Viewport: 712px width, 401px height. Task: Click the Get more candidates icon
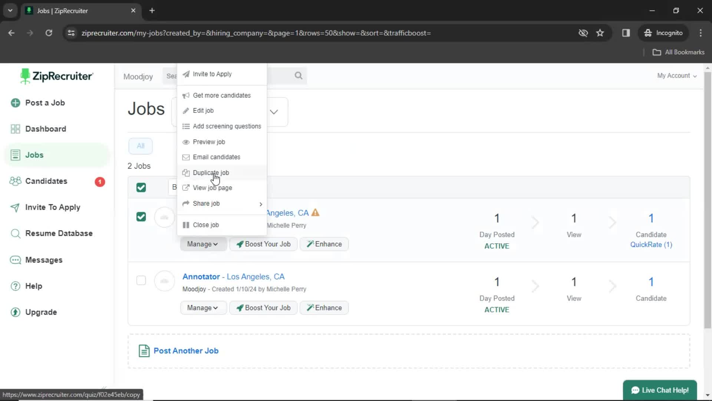(x=185, y=95)
